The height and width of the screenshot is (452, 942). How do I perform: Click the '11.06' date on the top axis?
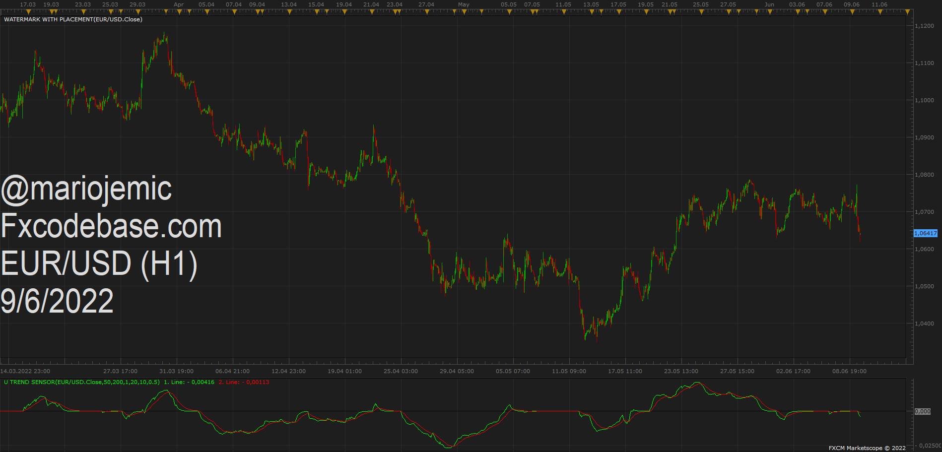pos(879,4)
